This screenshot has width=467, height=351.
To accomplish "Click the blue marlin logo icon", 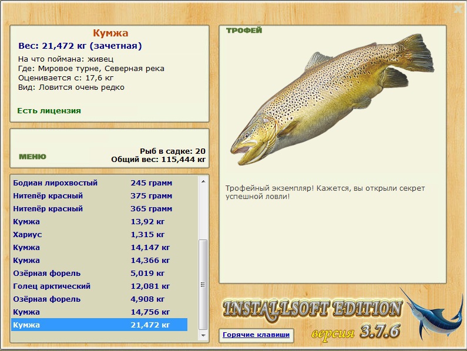I will click(432, 314).
